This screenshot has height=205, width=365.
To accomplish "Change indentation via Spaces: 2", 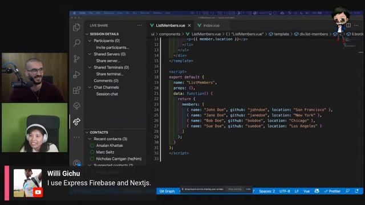I will [267, 191].
